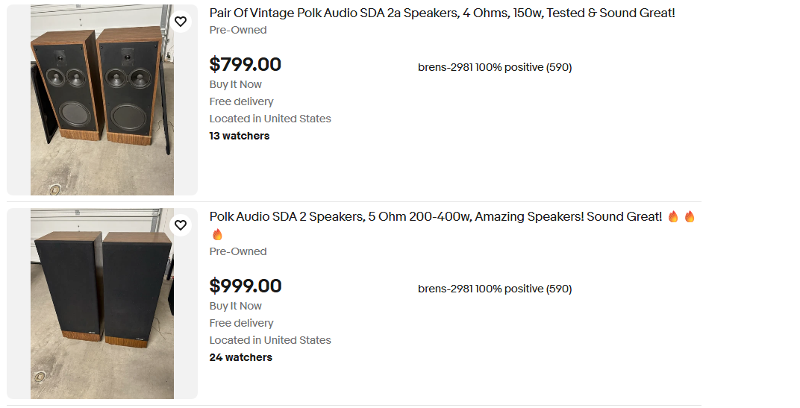Screen dimensions: 800x408
Task: Open the 'Pair Of Vintage Polk Audio SDA 2a' title
Action: [x=442, y=13]
